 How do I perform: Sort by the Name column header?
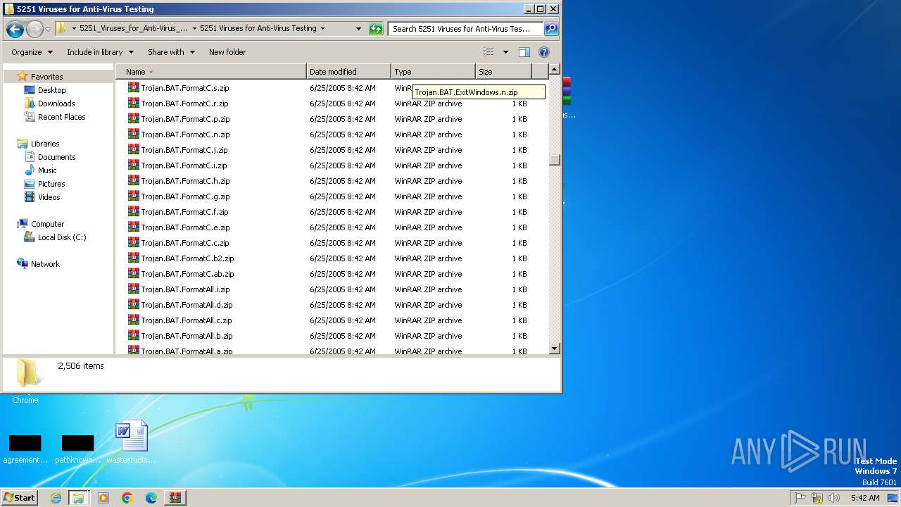tap(211, 72)
